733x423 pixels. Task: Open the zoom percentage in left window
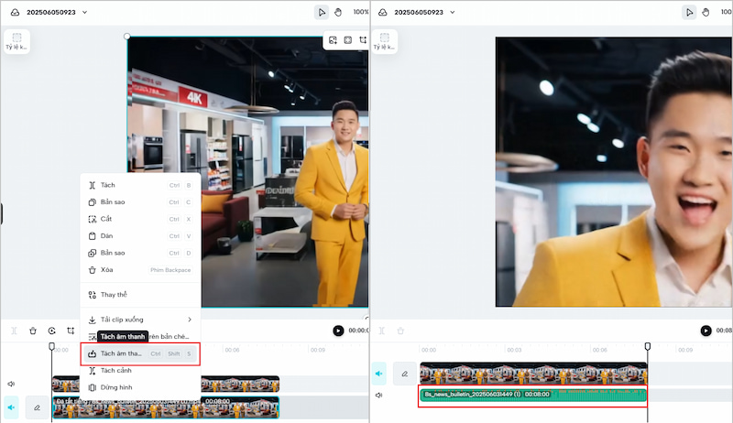[360, 12]
